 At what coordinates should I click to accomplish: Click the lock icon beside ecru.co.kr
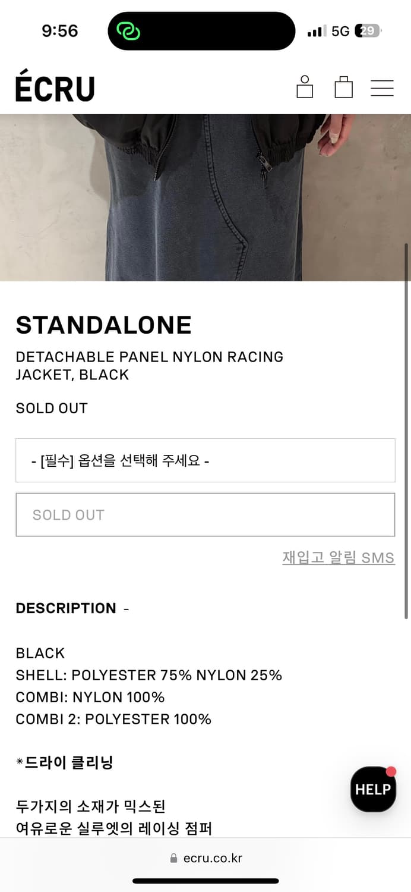pos(173,858)
